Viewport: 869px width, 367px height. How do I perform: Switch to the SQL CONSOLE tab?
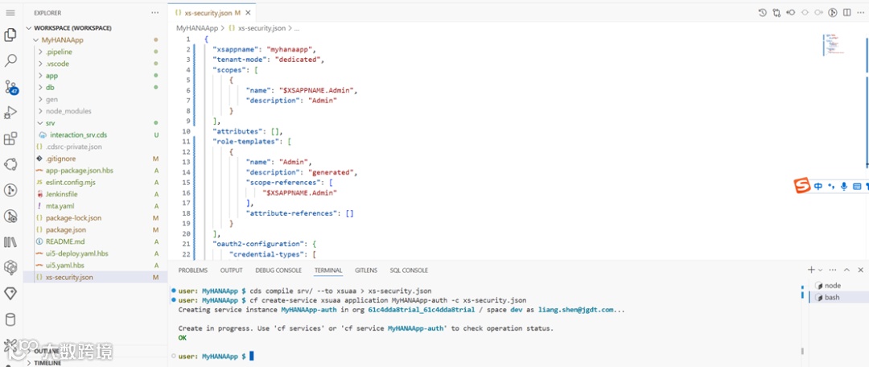(x=409, y=270)
